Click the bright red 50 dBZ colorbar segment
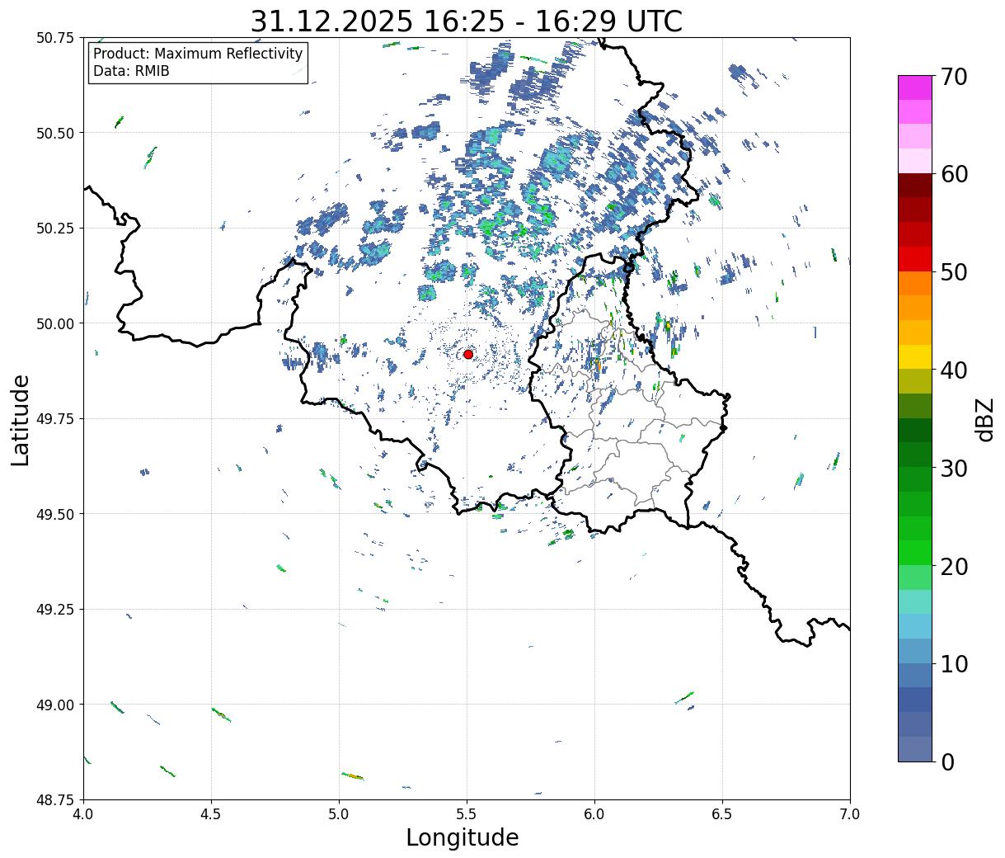 pyautogui.click(x=915, y=259)
